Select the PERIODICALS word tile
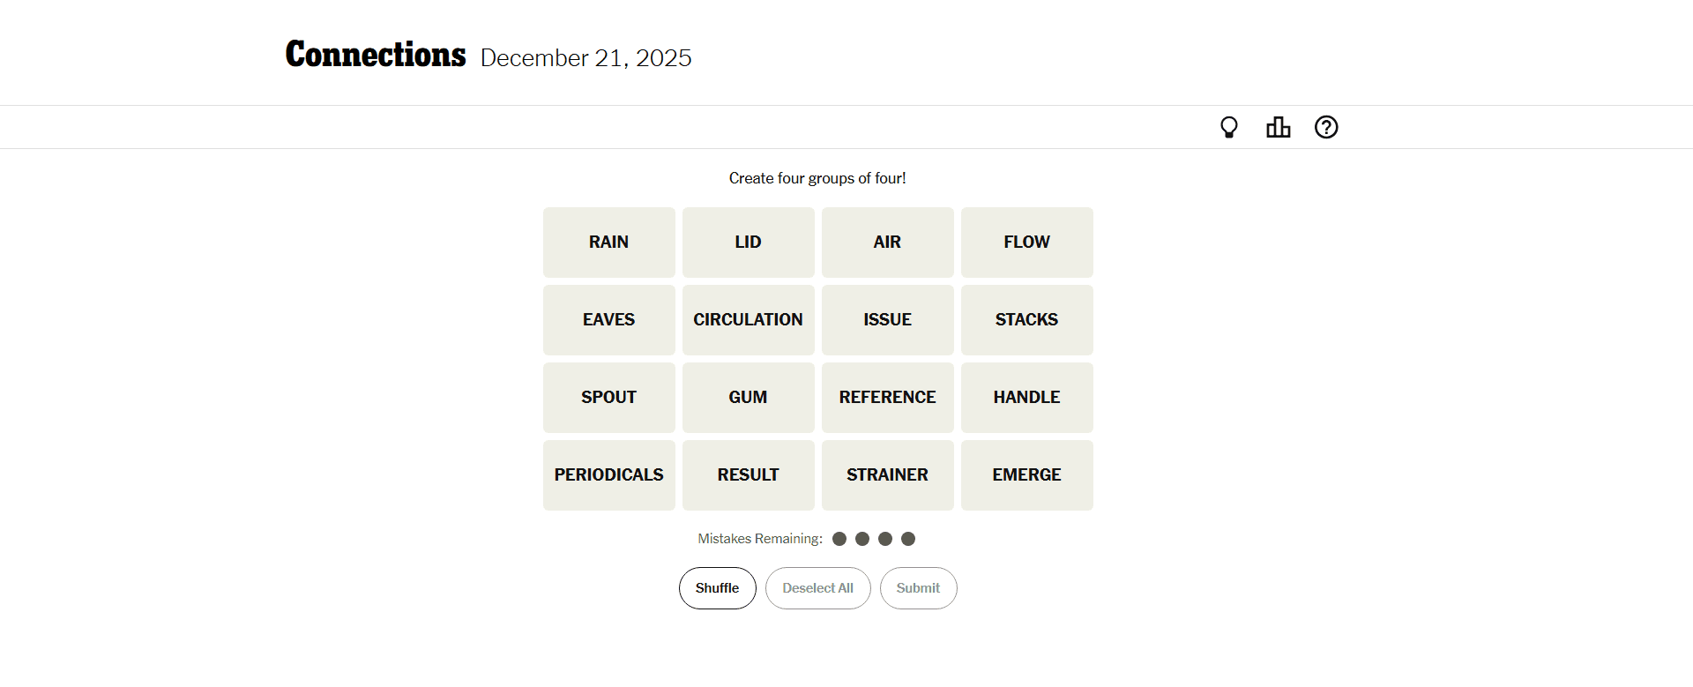 click(608, 475)
